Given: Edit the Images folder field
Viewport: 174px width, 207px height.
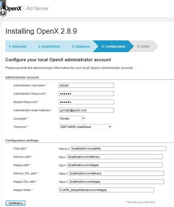Looking at the screenshot, I should click(106, 190).
